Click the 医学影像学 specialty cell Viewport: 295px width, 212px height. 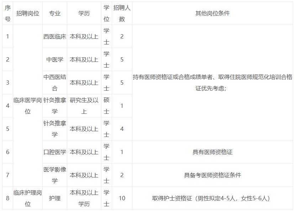click(x=54, y=175)
